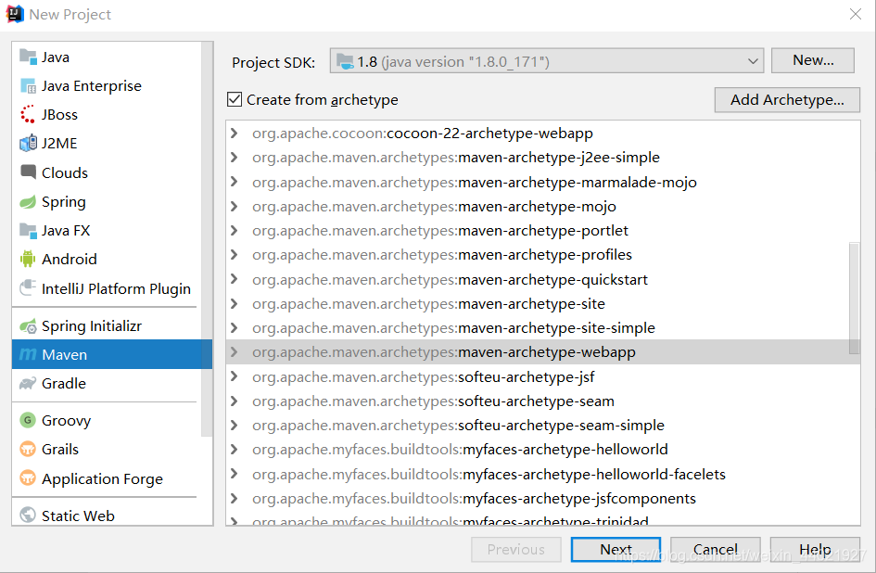Expand maven-archetype-quickstart chevron
Image resolution: width=876 pixels, height=573 pixels.
(x=235, y=279)
